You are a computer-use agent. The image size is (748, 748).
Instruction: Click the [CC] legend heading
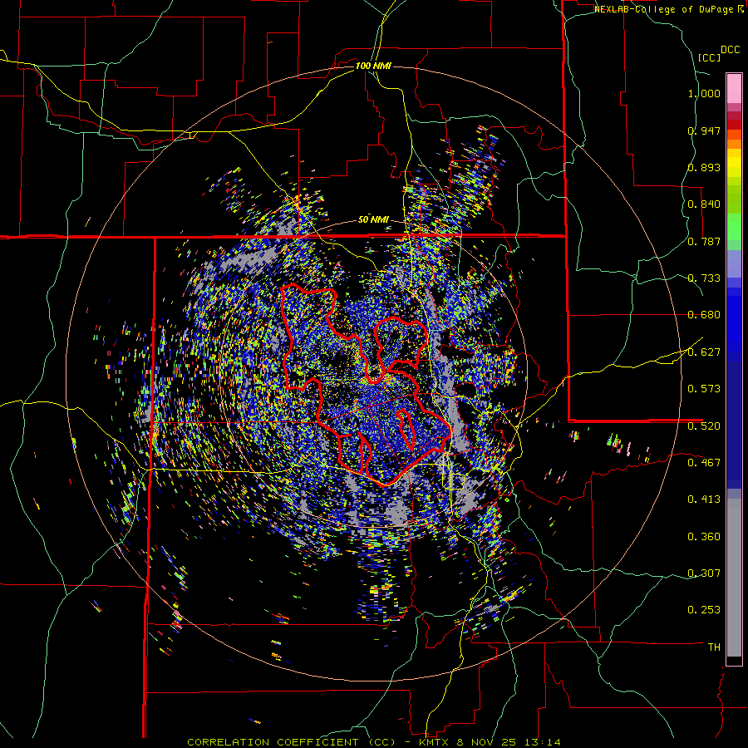(x=709, y=57)
